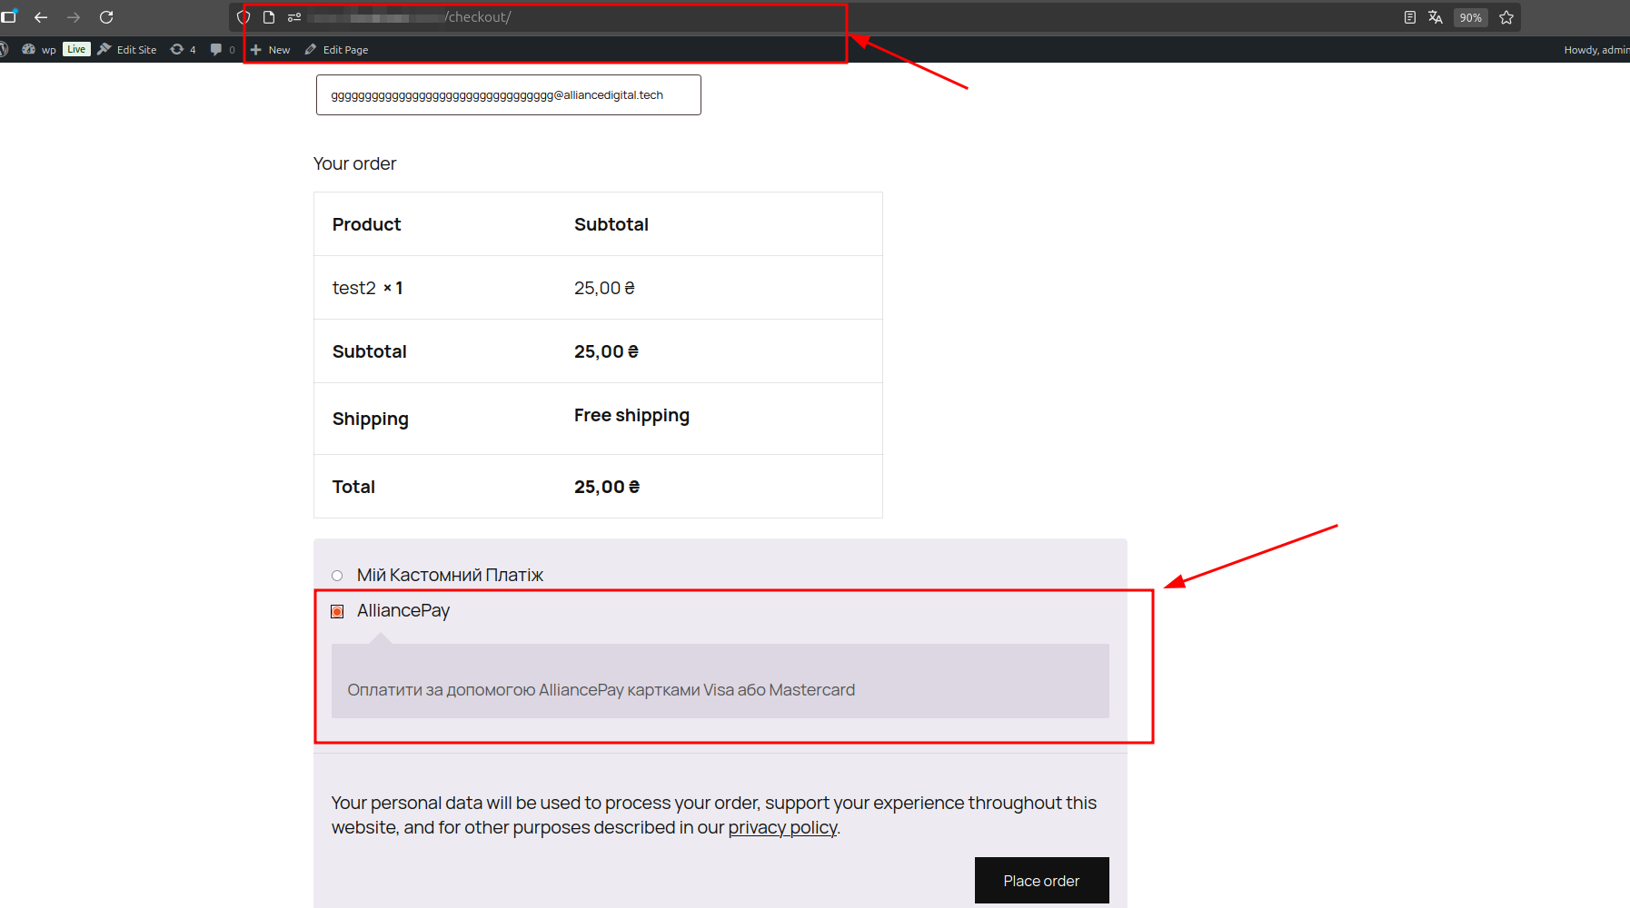Reset the 90% zoom level indicator
The height and width of the screenshot is (908, 1630).
pyautogui.click(x=1470, y=17)
